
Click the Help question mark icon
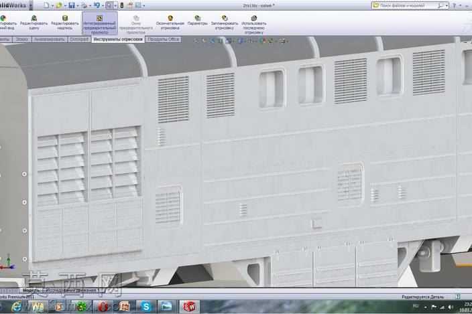[x=455, y=5]
